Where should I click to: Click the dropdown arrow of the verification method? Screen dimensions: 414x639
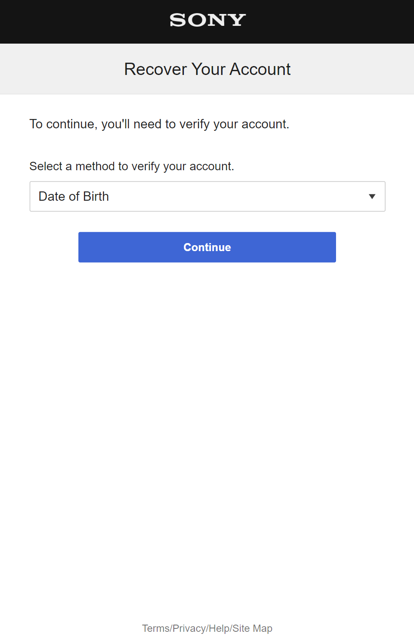coord(372,196)
